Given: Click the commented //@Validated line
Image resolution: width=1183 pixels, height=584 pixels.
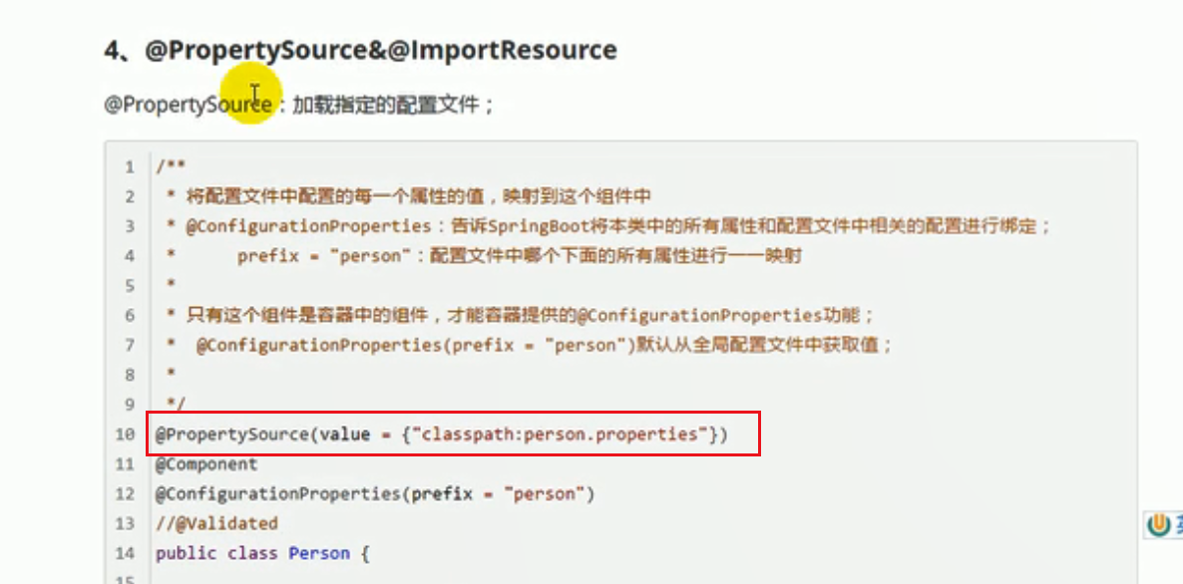Looking at the screenshot, I should pos(216,523).
